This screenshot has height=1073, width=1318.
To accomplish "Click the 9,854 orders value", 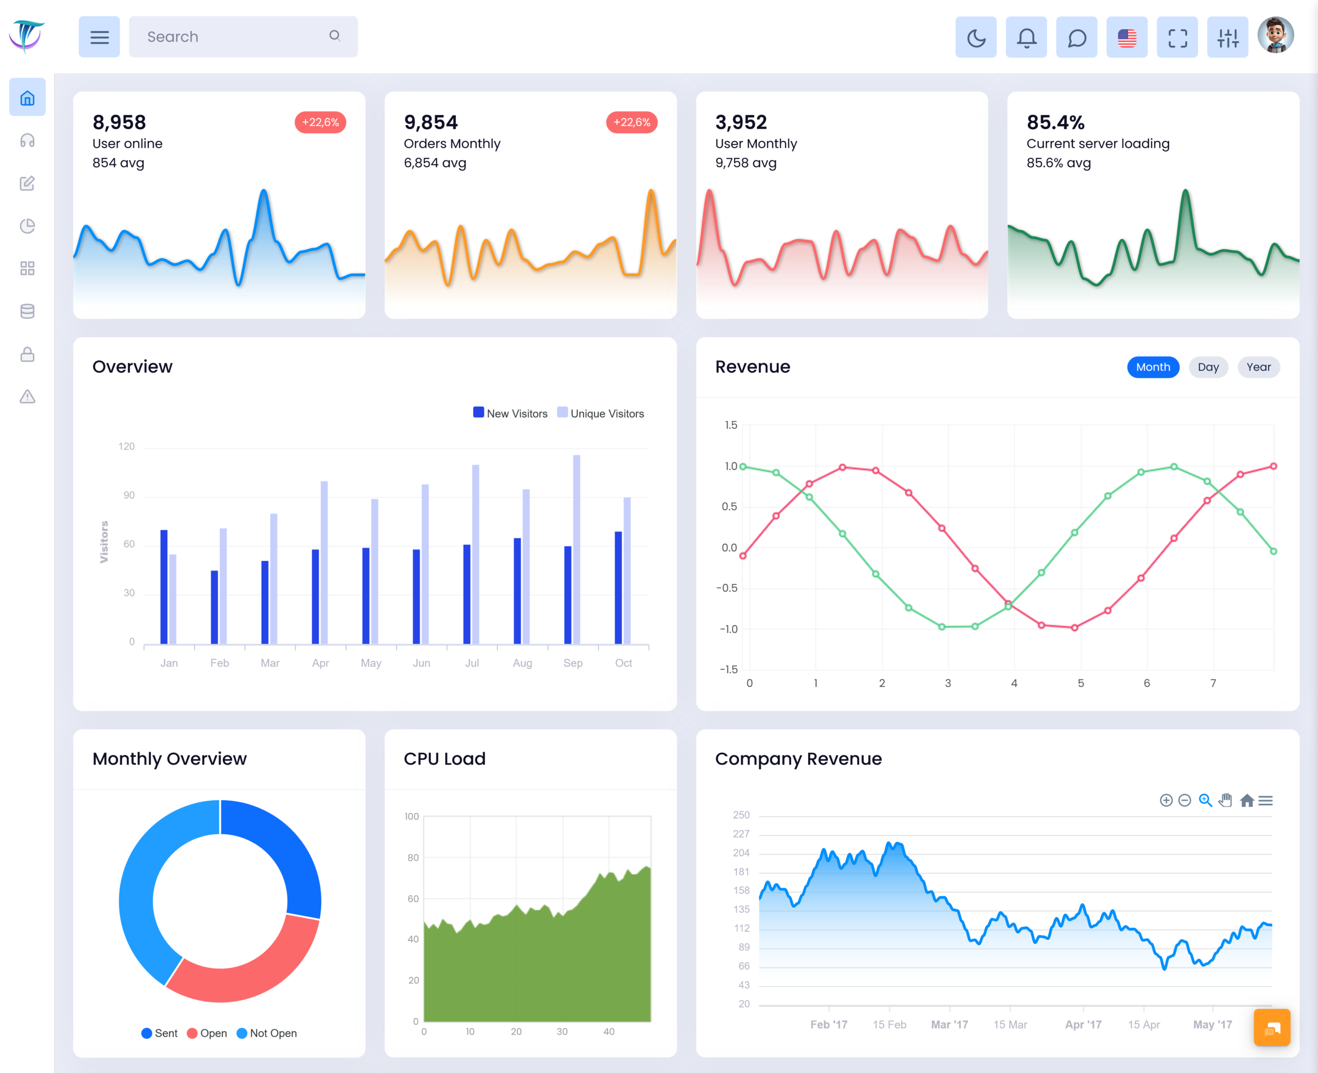I will pyautogui.click(x=431, y=123).
